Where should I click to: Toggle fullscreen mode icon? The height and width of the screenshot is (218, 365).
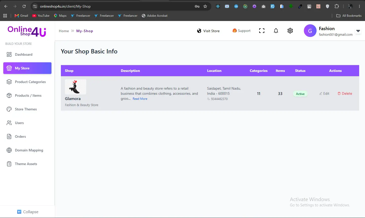coord(262,31)
